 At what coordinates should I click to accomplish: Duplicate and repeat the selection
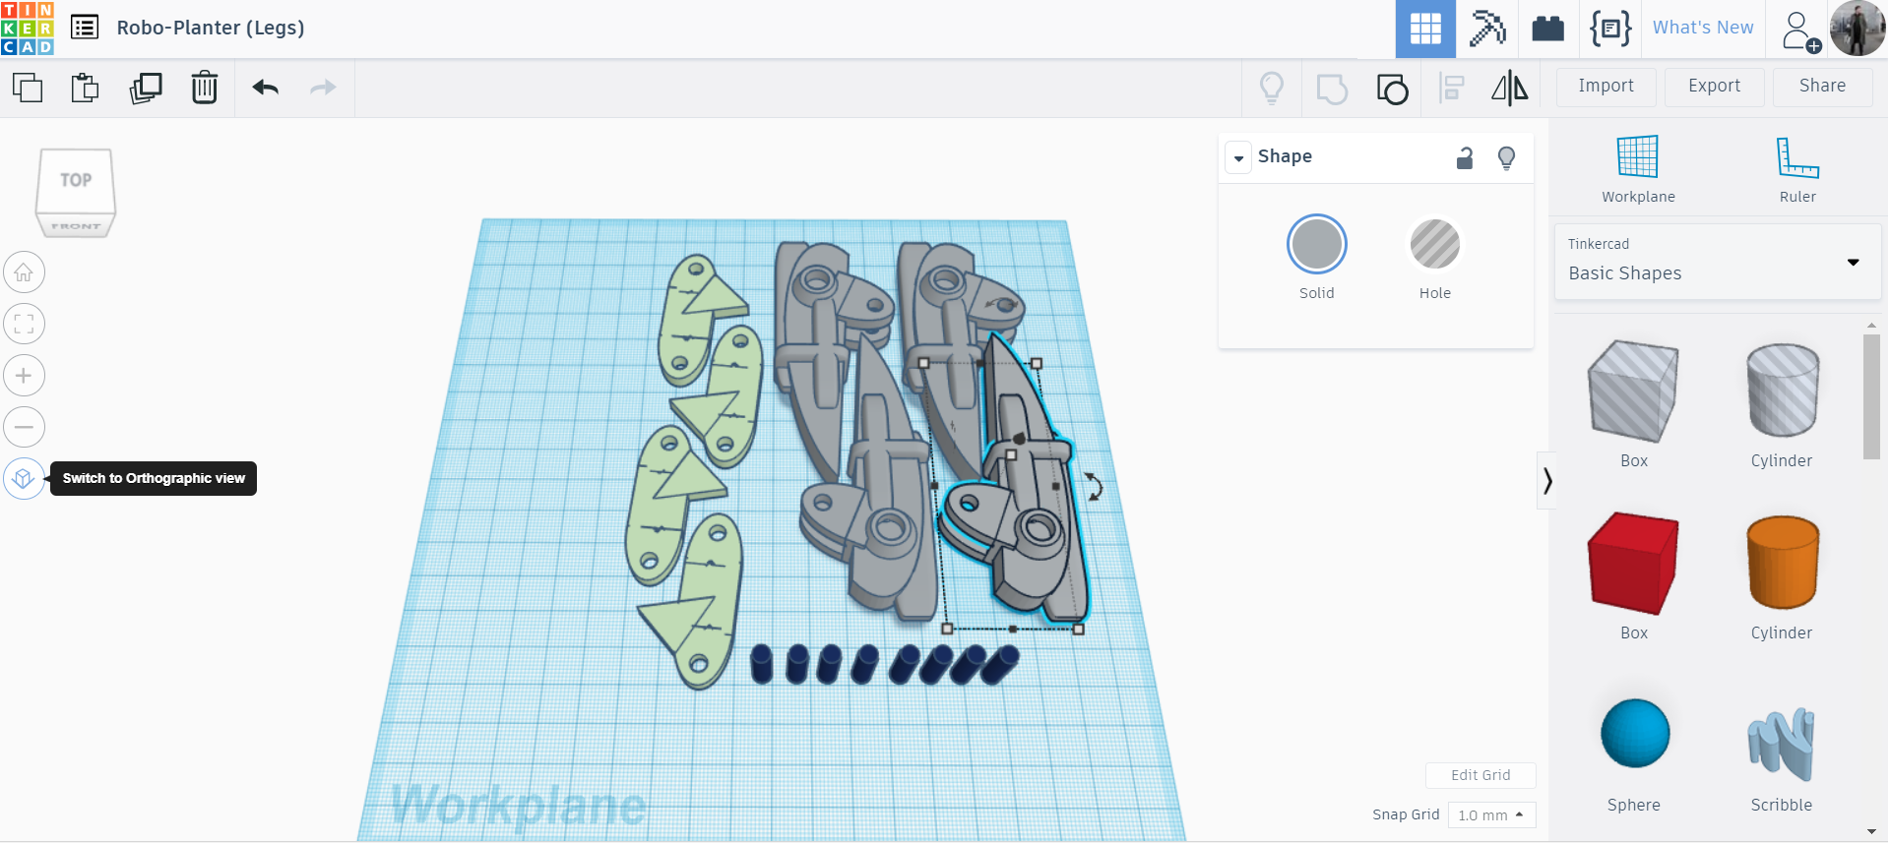click(x=146, y=88)
